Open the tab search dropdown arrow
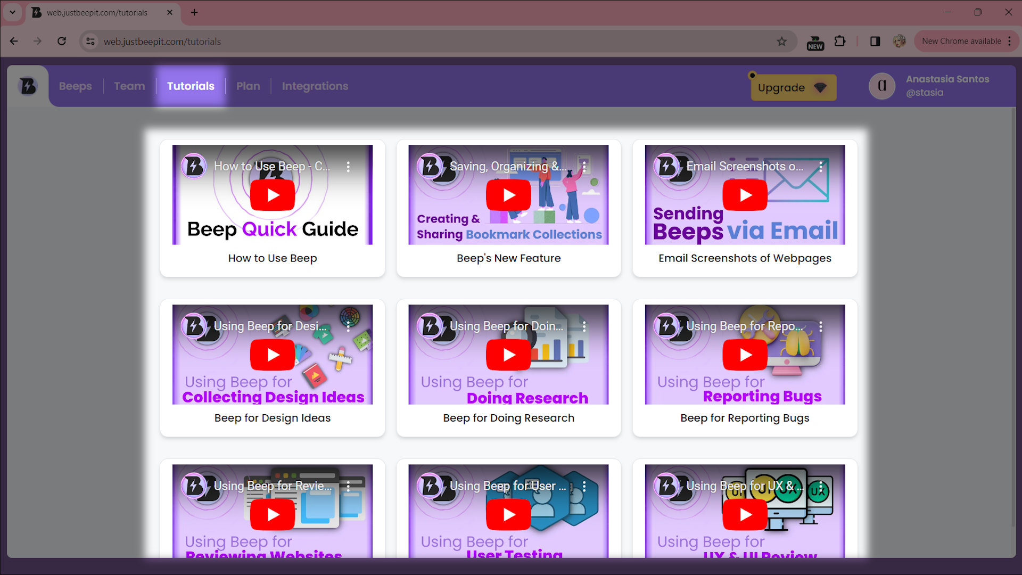The image size is (1022, 575). coord(12,12)
